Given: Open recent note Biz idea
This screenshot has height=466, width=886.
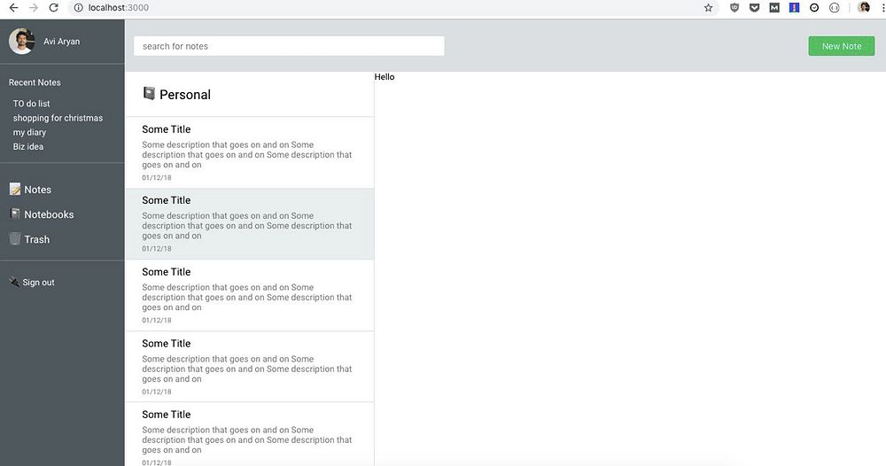Looking at the screenshot, I should [x=28, y=147].
